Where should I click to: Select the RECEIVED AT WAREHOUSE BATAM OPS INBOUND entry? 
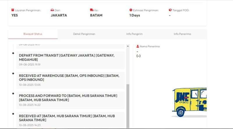(x=70, y=80)
